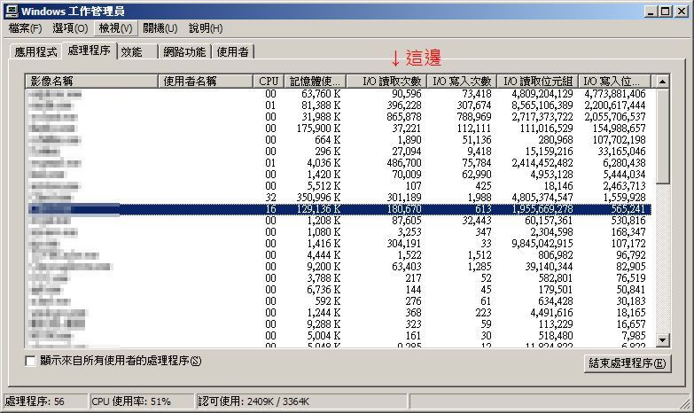The height and width of the screenshot is (413, 694).
Task: Enable 顯示來自所有使用者的處理程序 checkbox
Action: pyautogui.click(x=31, y=361)
